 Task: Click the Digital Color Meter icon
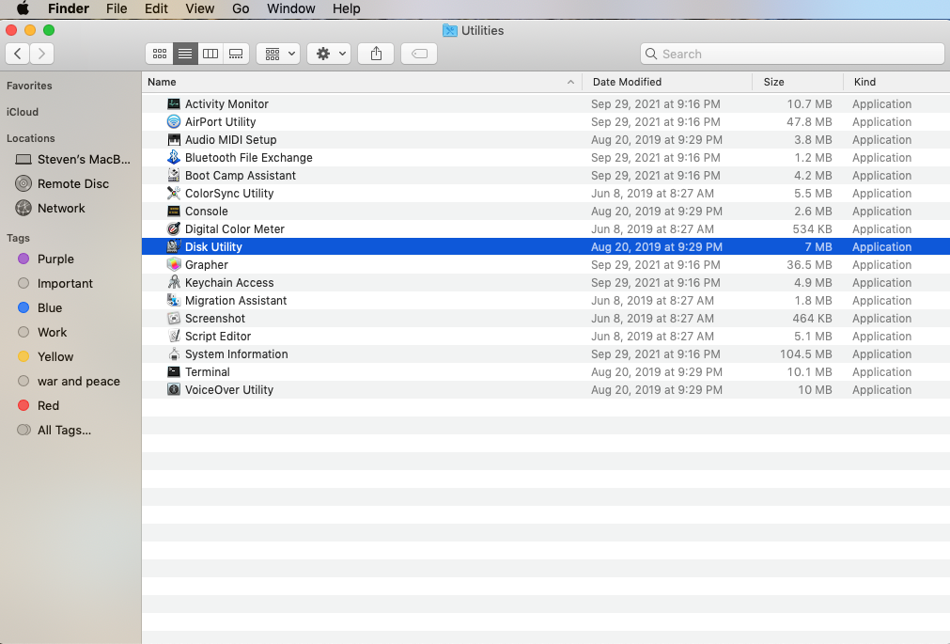click(174, 229)
